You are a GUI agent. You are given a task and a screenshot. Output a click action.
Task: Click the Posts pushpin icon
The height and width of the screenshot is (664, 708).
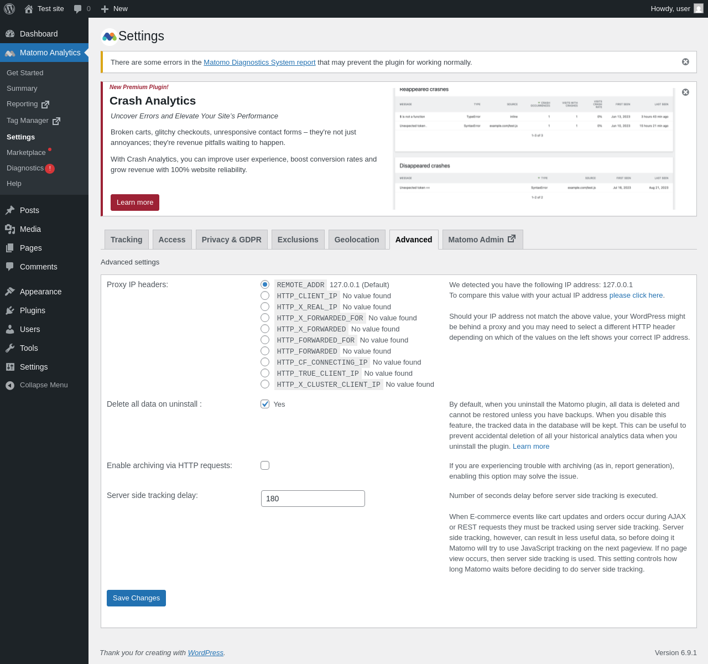point(10,210)
